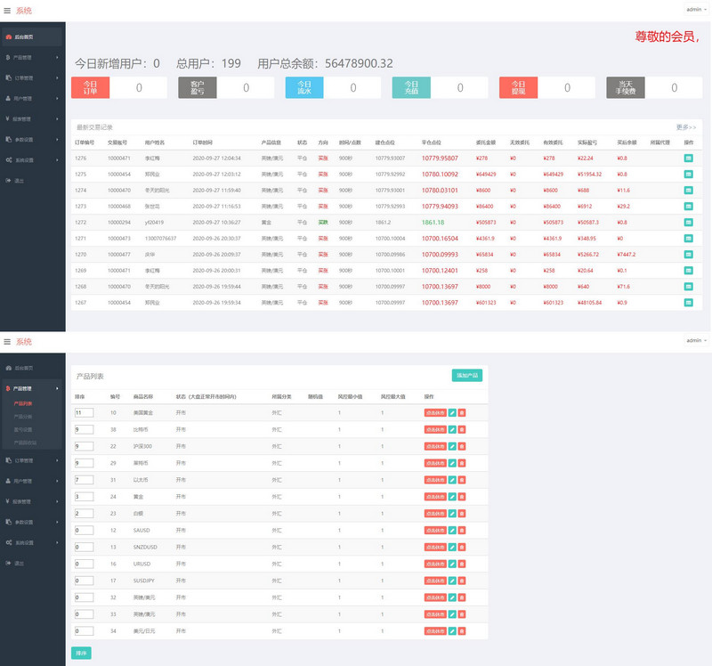The width and height of the screenshot is (712, 666).
Task: Click the 13007076637 user name cell
Action: 160,239
